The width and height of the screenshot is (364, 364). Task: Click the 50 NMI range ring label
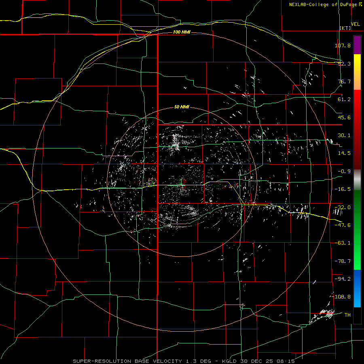[x=182, y=107]
